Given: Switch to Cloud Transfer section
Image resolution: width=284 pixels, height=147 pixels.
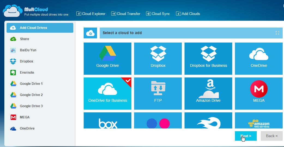Looking at the screenshot, I should [126, 14].
